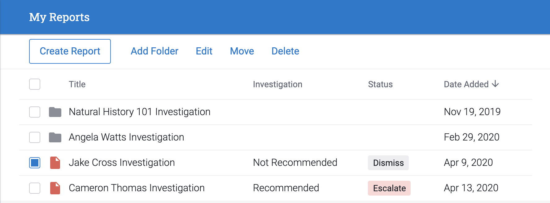Click the Create Report button
550x203 pixels.
pyautogui.click(x=70, y=51)
